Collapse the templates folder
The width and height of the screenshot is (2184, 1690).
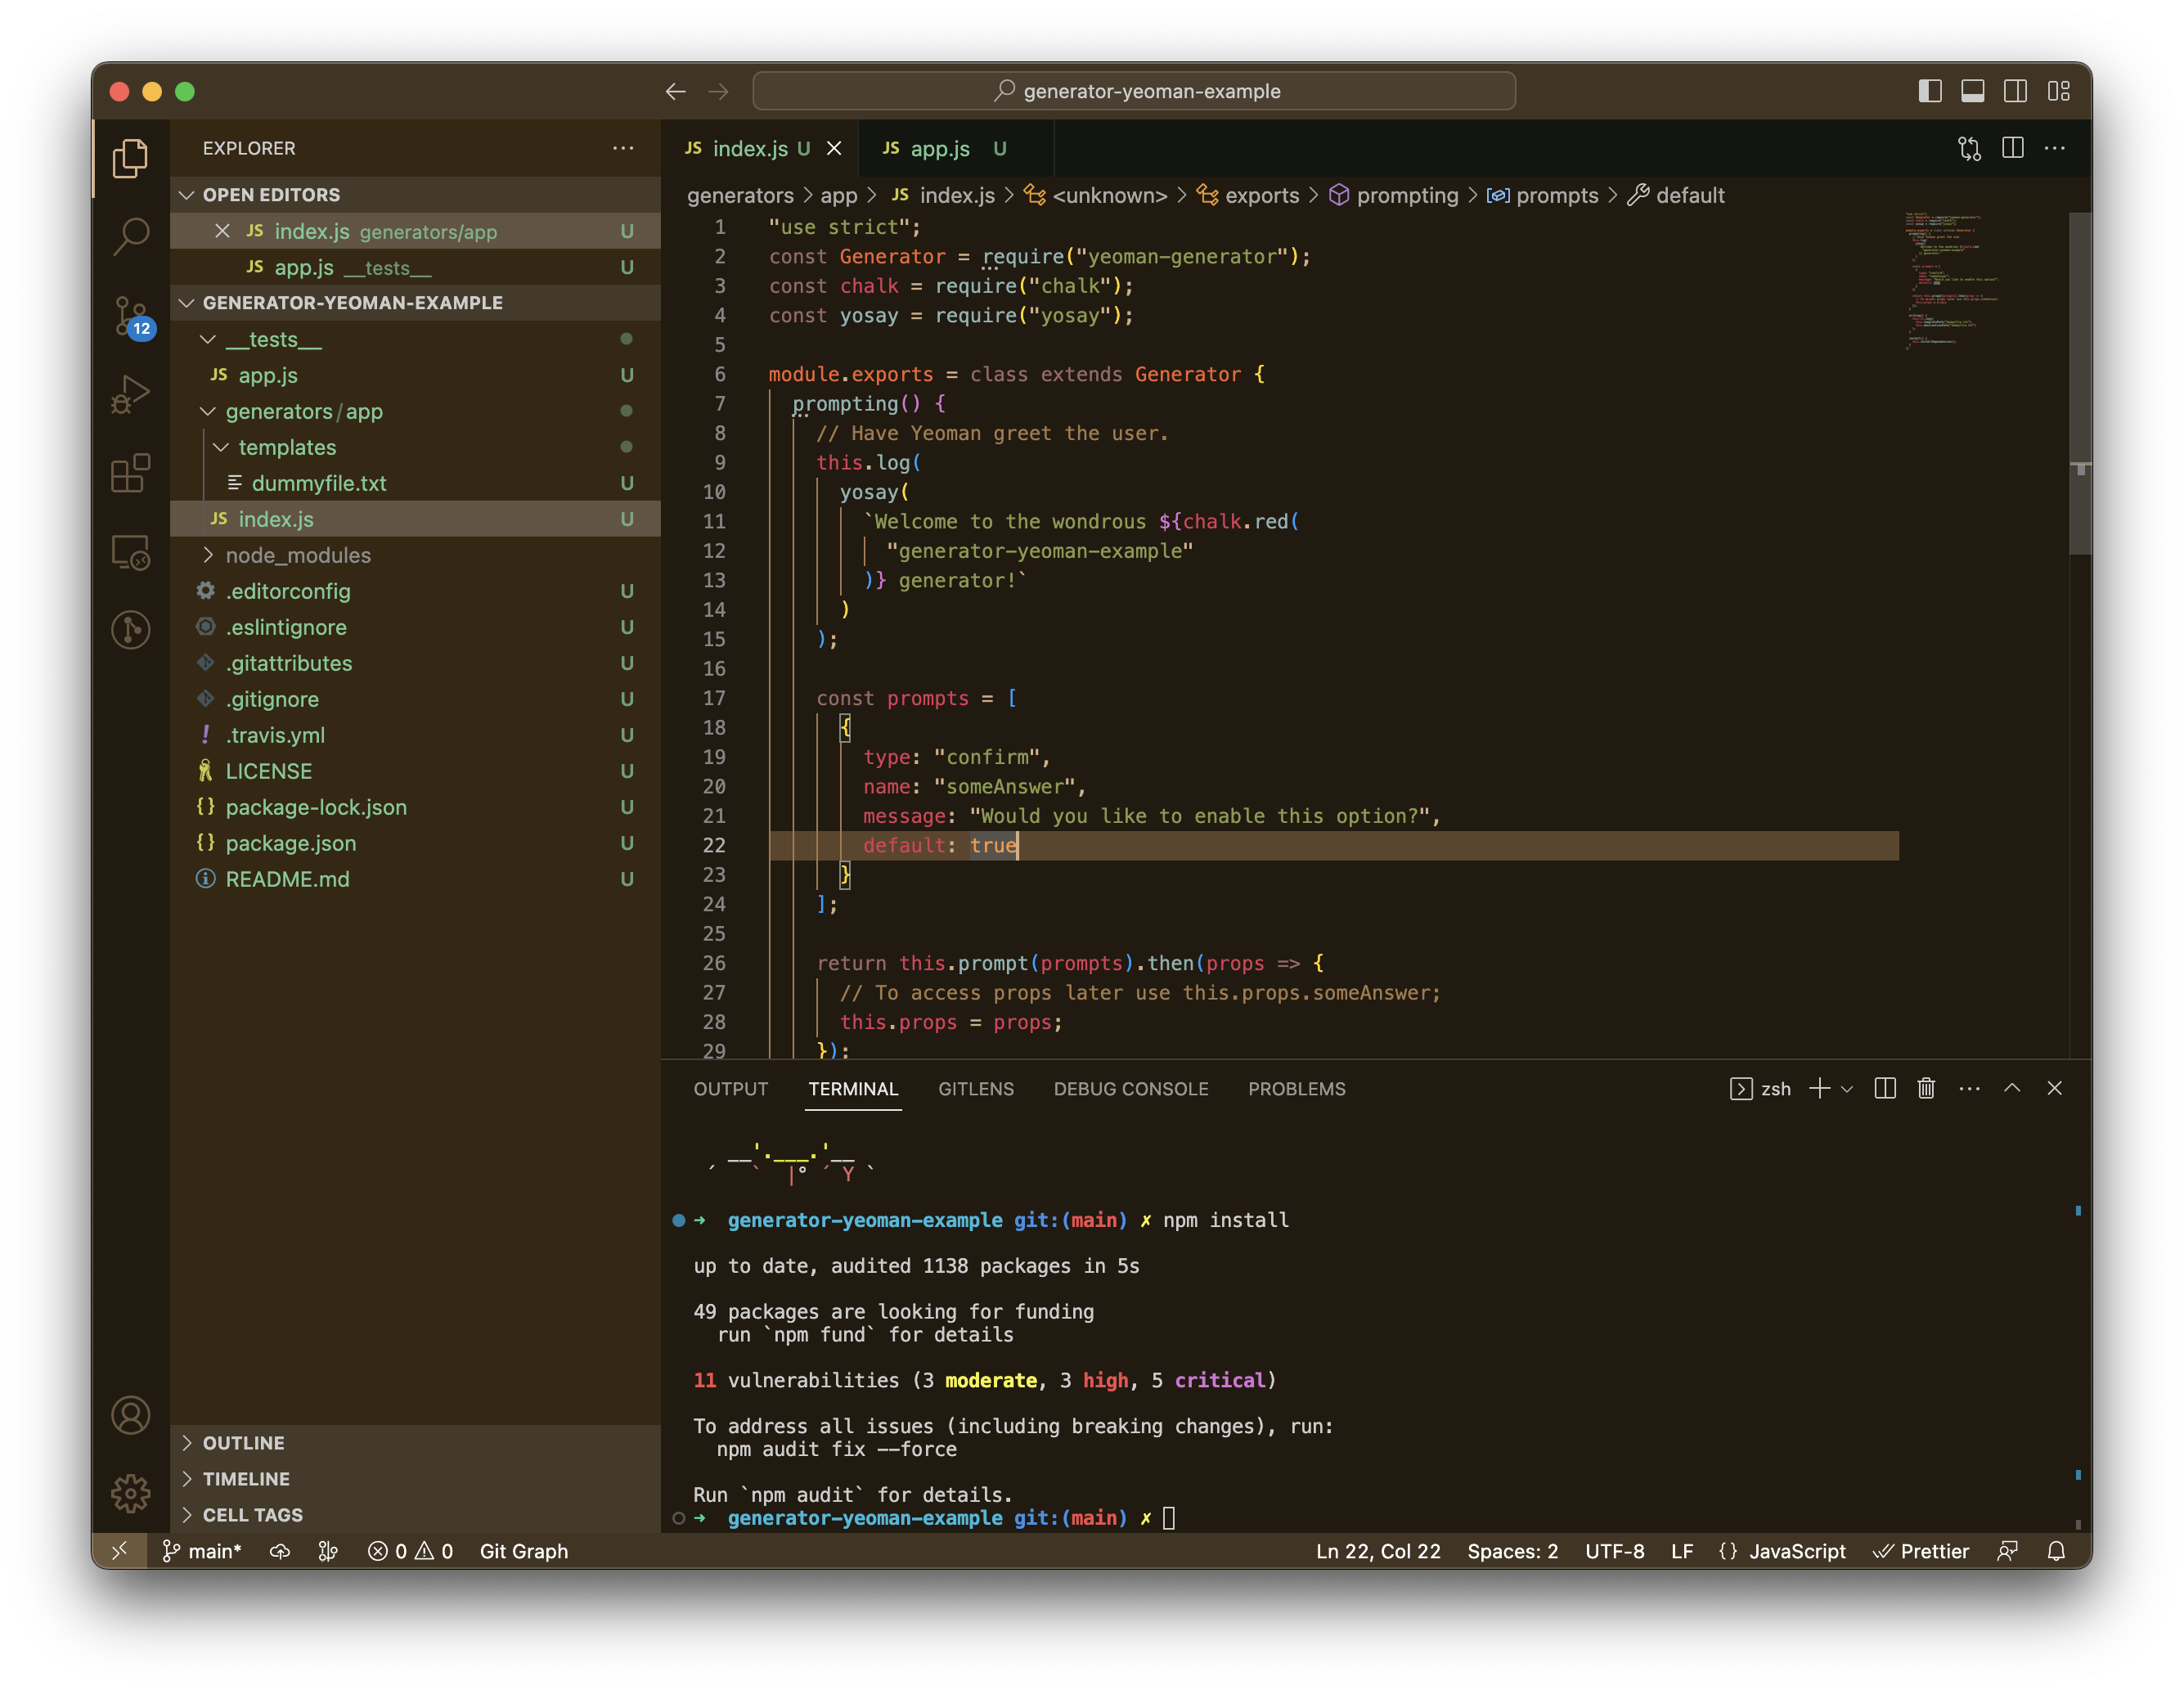(416, 447)
